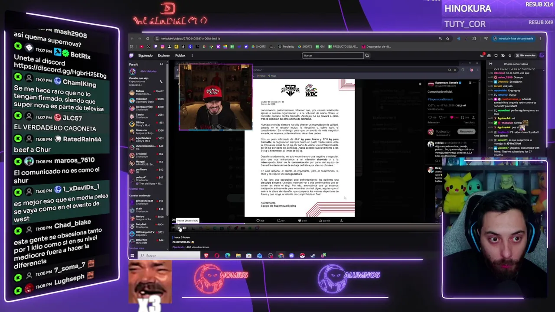Collapse the Para ti sidebar

(x=161, y=64)
